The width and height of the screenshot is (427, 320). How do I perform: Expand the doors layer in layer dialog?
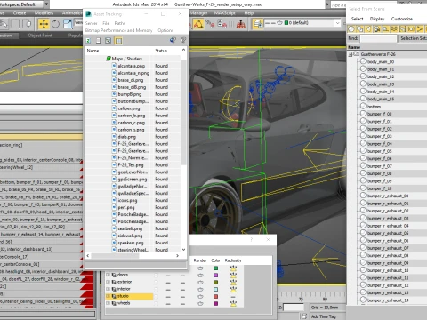(x=109, y=275)
